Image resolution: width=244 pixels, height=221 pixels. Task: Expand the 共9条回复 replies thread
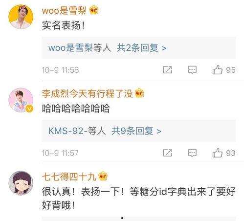[136, 131]
